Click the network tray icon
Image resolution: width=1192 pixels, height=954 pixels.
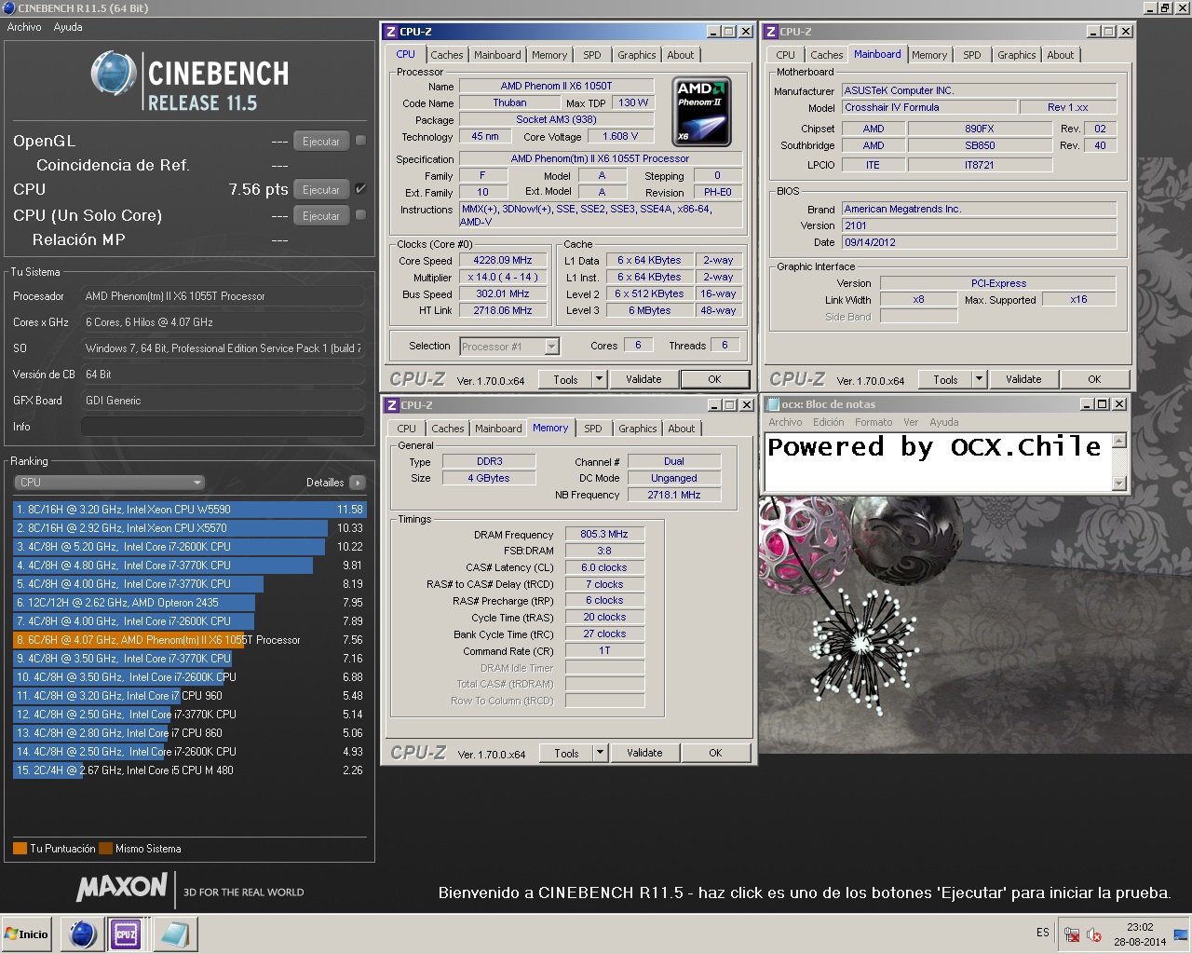tap(1072, 934)
